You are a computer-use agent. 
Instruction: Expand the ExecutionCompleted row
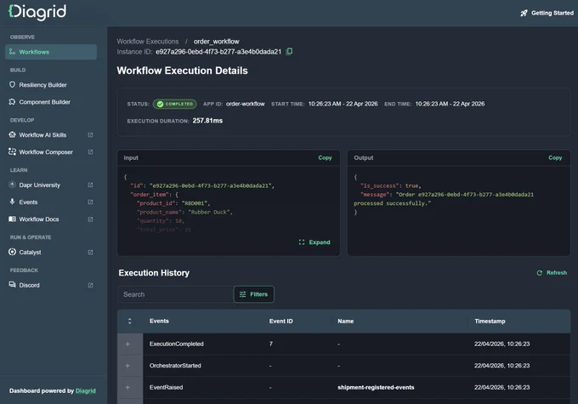click(127, 344)
